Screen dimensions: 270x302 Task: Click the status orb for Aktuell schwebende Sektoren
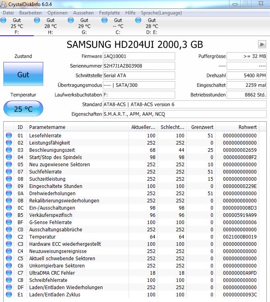9,258
